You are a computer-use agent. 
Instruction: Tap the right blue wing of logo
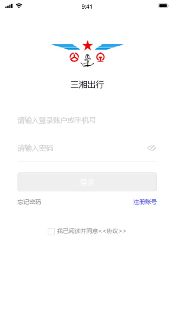[x=109, y=46]
